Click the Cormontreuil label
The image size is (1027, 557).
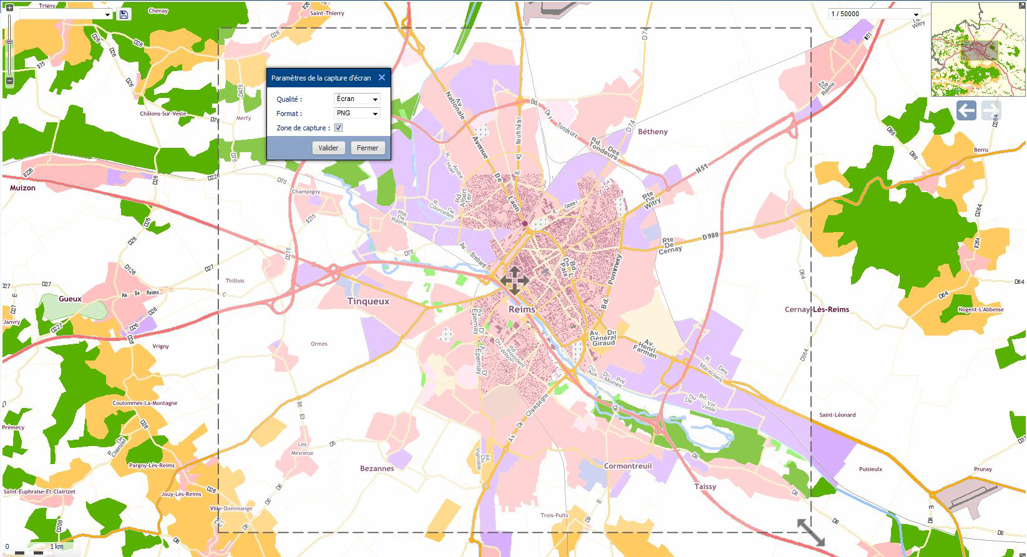[x=628, y=466]
